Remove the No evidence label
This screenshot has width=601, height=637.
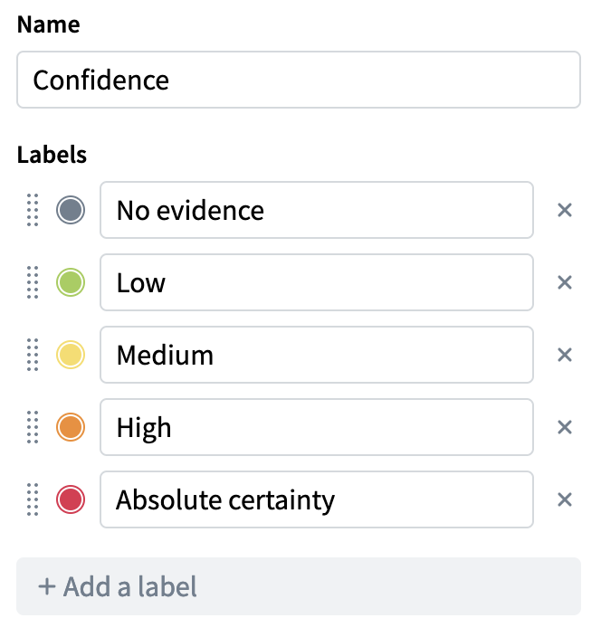pyautogui.click(x=565, y=211)
